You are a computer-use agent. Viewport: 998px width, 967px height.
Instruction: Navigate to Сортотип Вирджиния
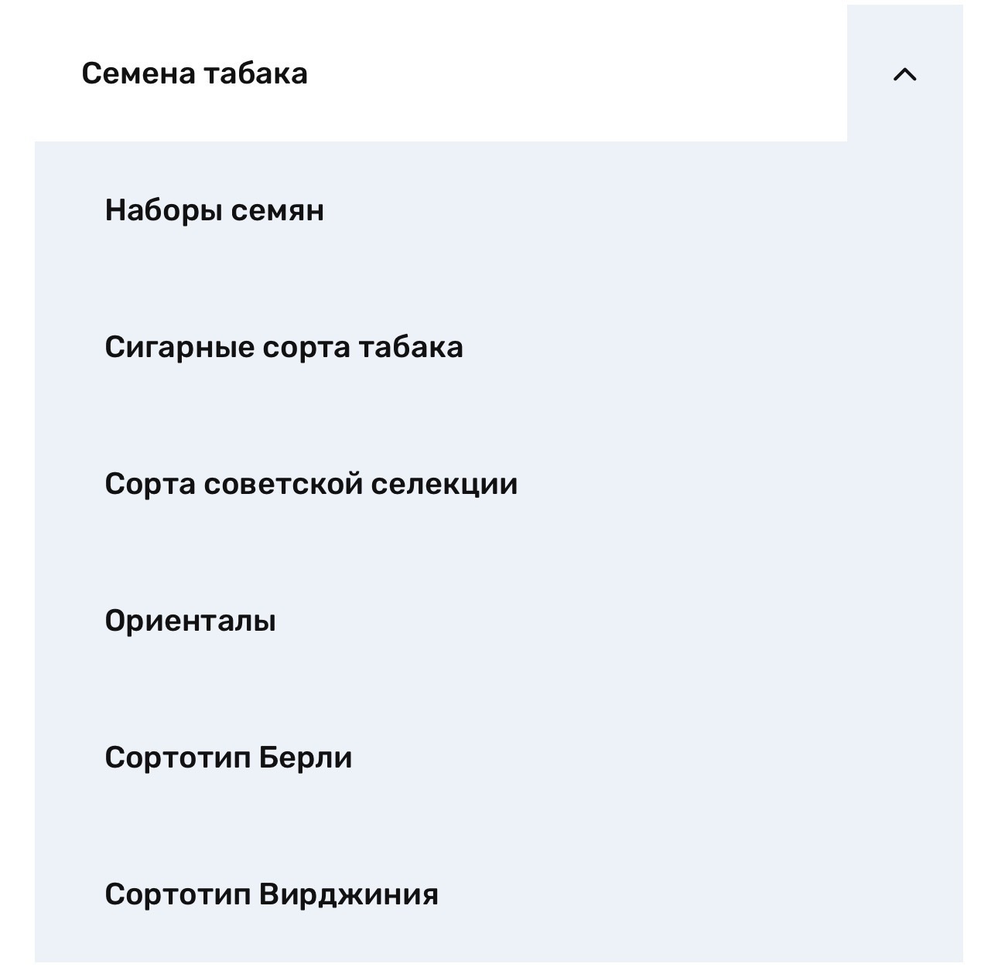(271, 894)
